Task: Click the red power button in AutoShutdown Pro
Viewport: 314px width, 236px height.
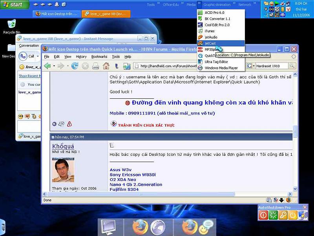Action: pos(263,215)
